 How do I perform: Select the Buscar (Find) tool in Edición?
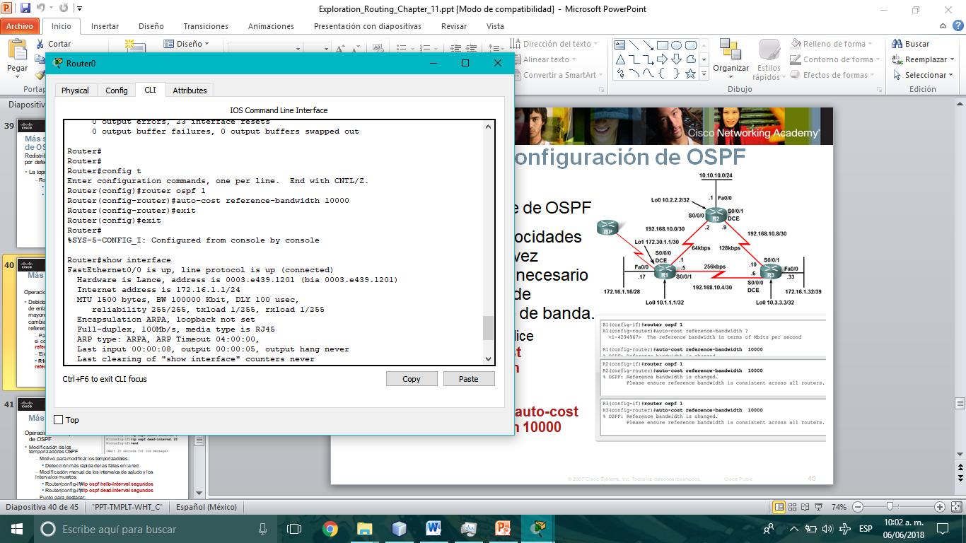[912, 43]
